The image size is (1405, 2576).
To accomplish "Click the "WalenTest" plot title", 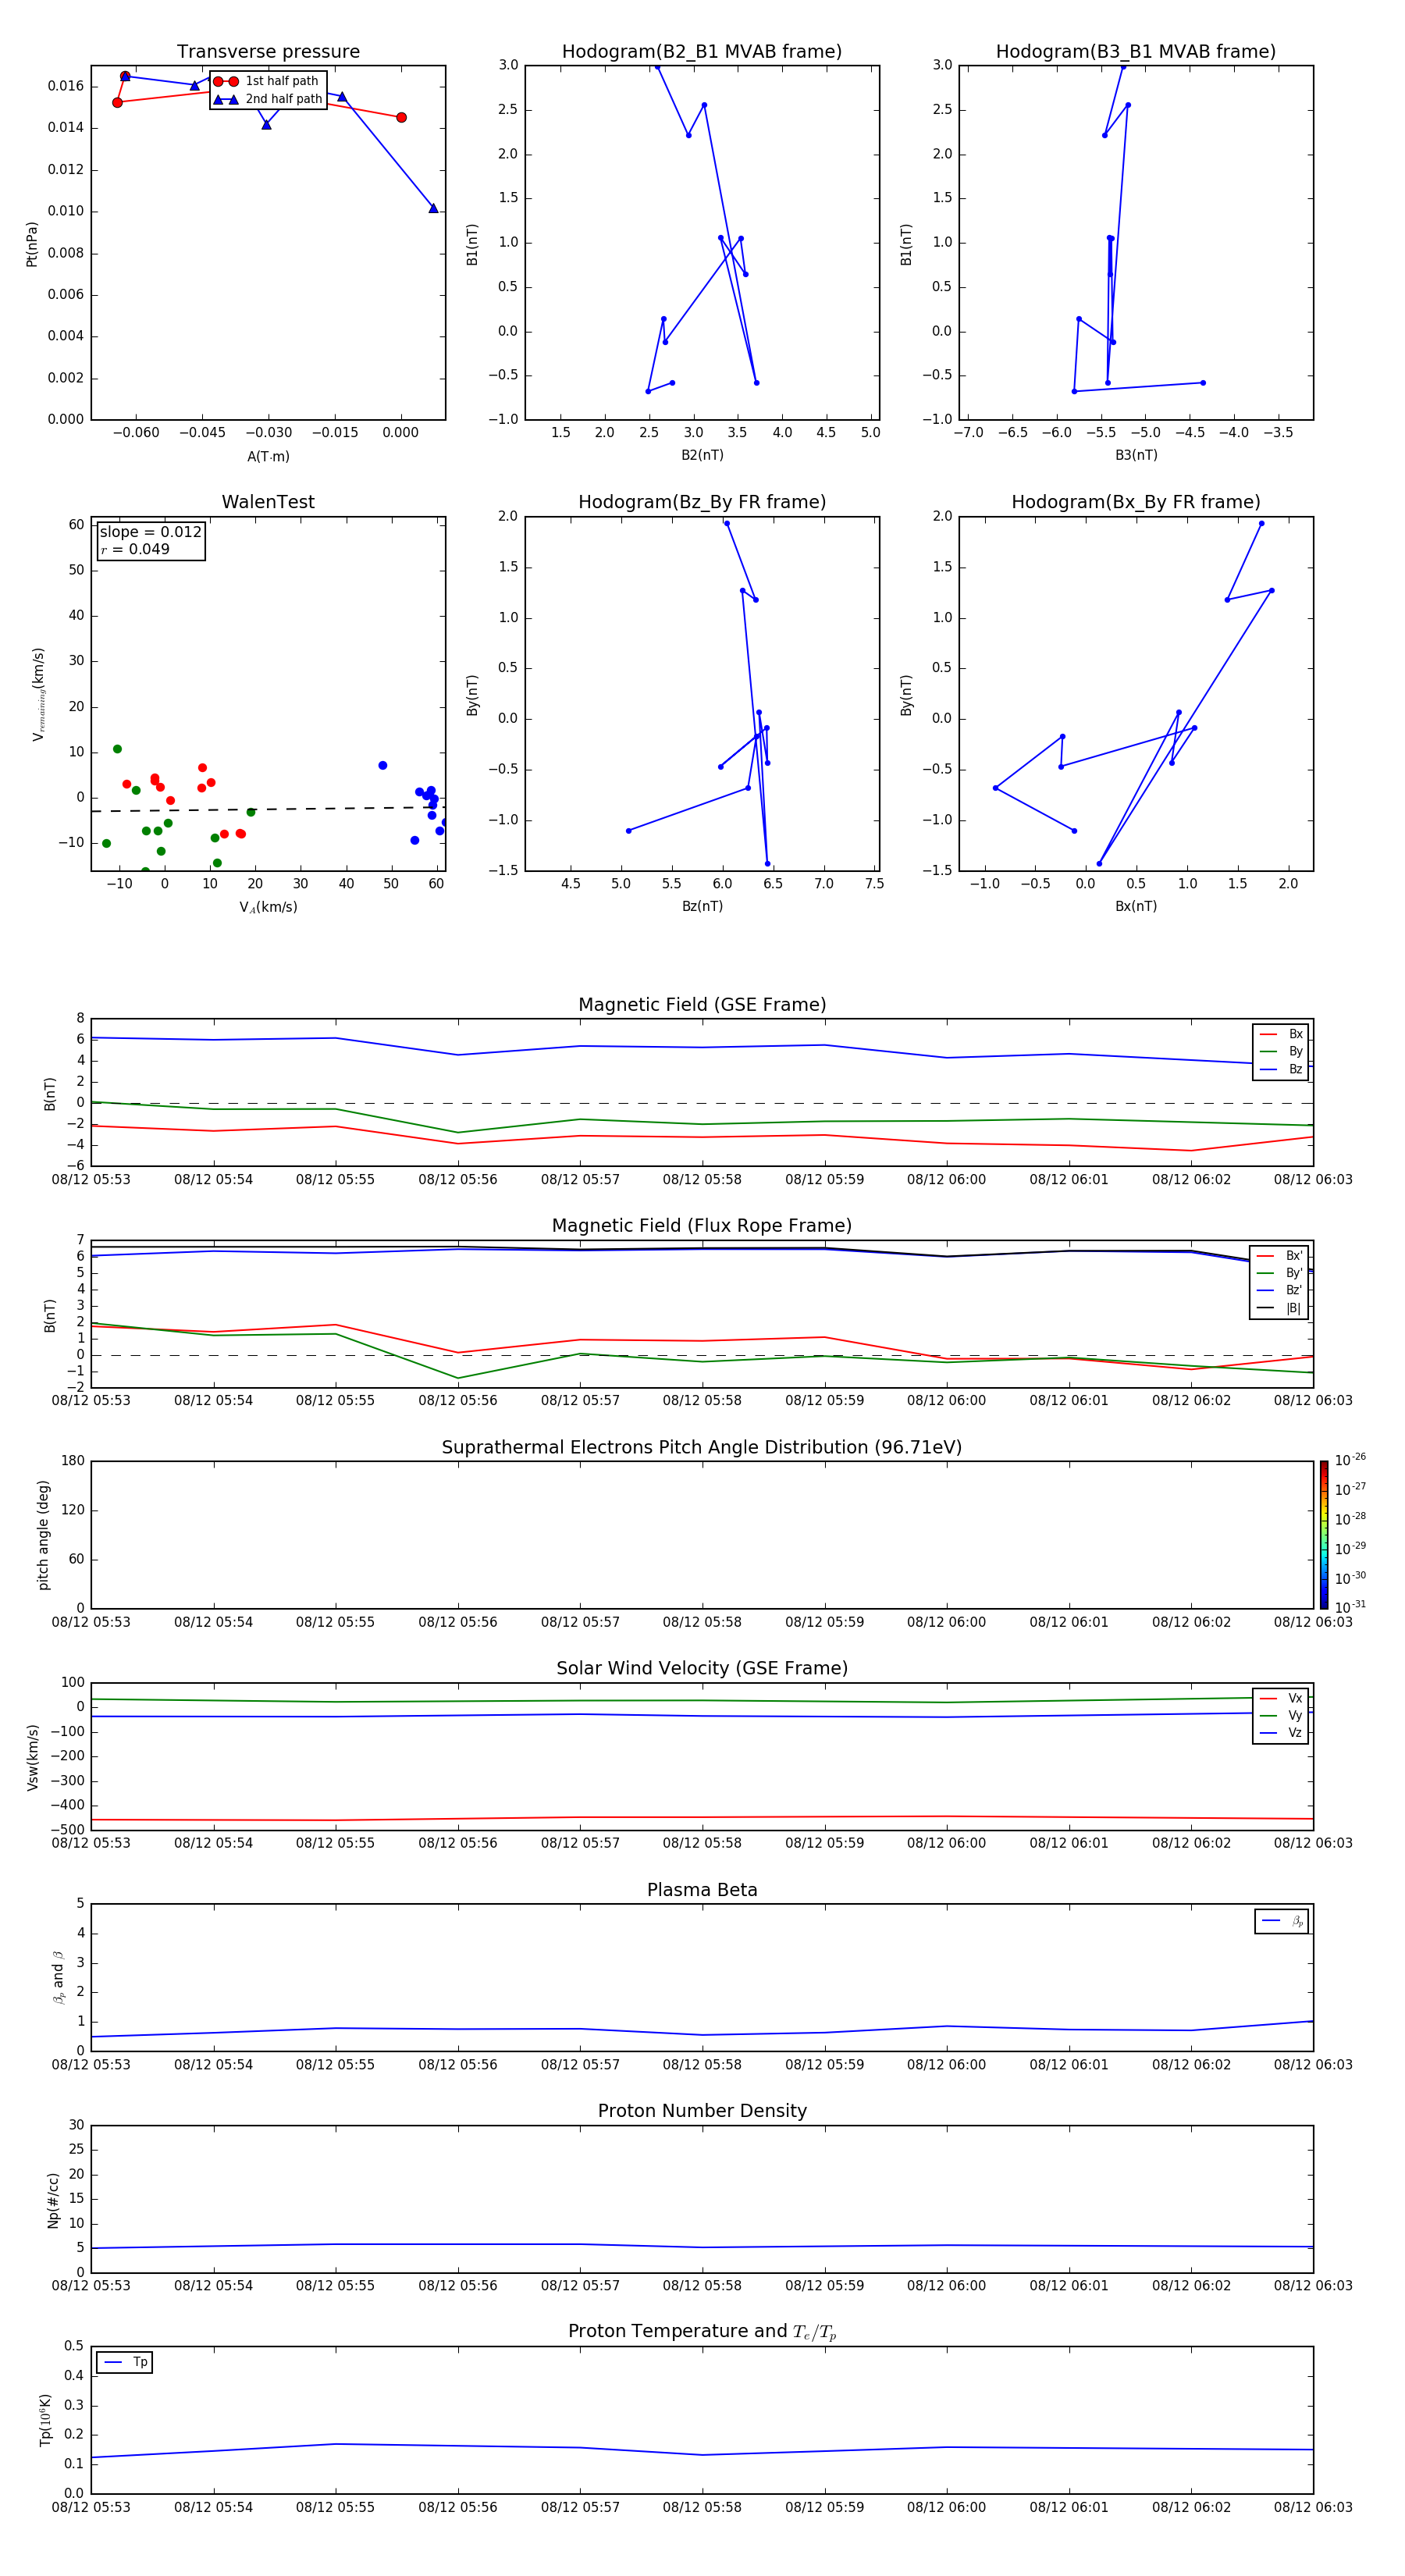I will (268, 502).
